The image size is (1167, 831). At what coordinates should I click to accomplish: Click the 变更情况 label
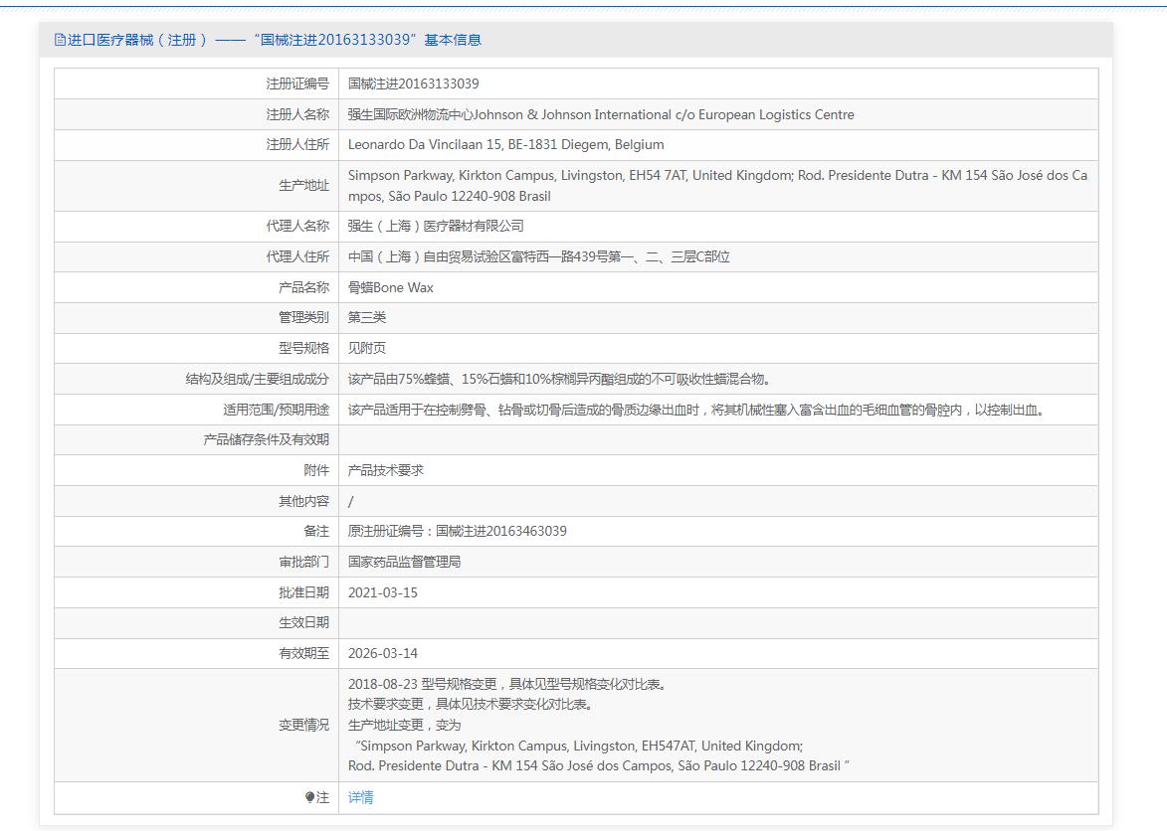coord(303,725)
